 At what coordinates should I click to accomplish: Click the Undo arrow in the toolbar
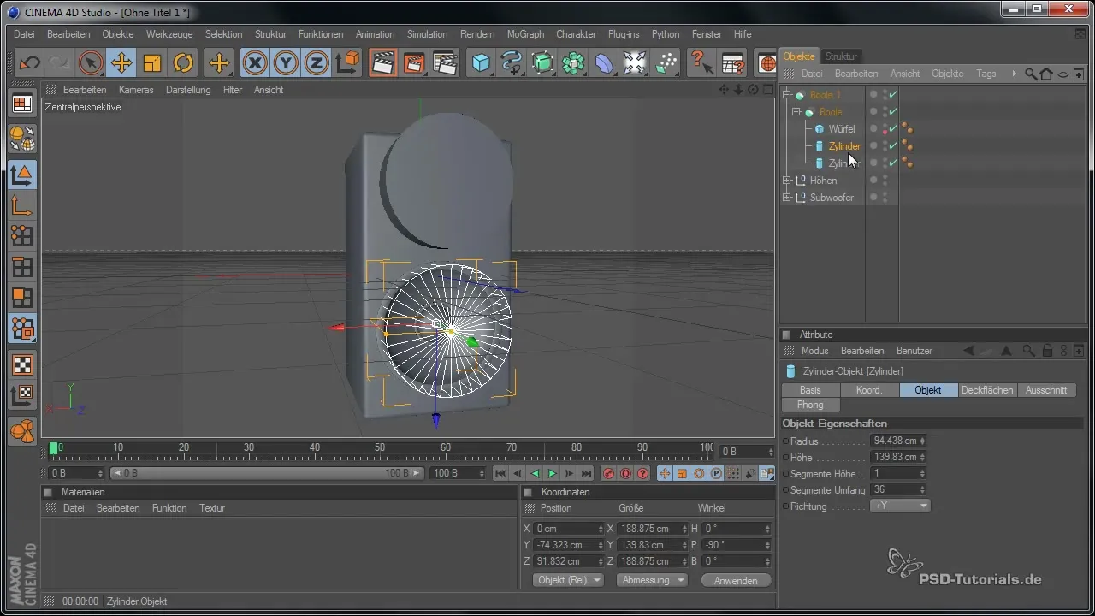point(29,63)
